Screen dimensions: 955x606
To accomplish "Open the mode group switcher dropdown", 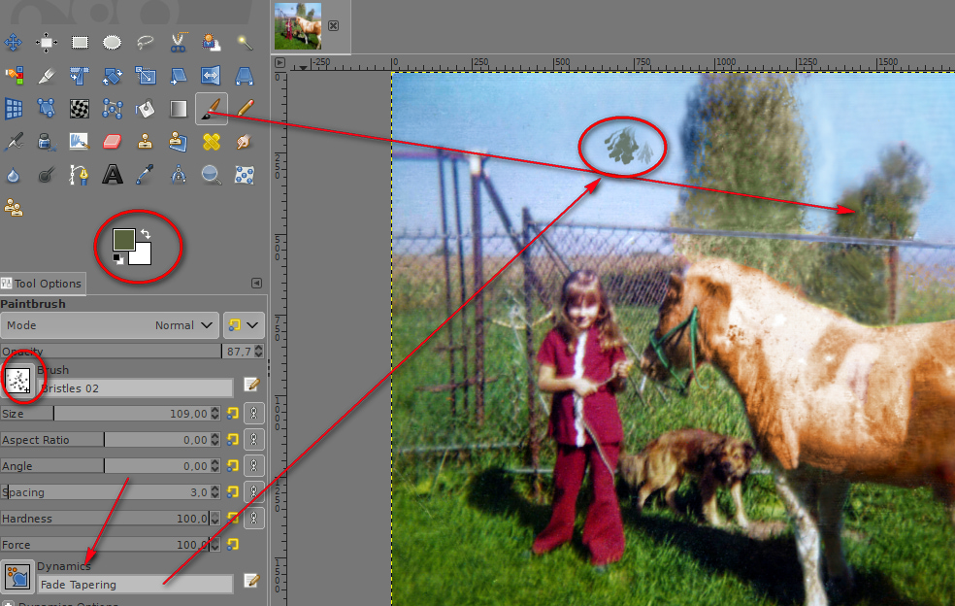I will click(x=244, y=325).
